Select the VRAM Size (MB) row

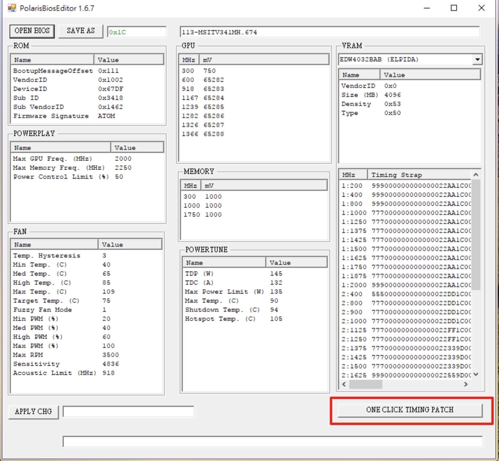(x=410, y=95)
